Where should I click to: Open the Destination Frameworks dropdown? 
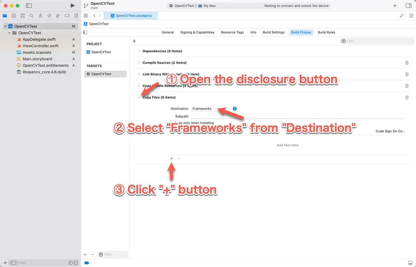pyautogui.click(x=214, y=109)
